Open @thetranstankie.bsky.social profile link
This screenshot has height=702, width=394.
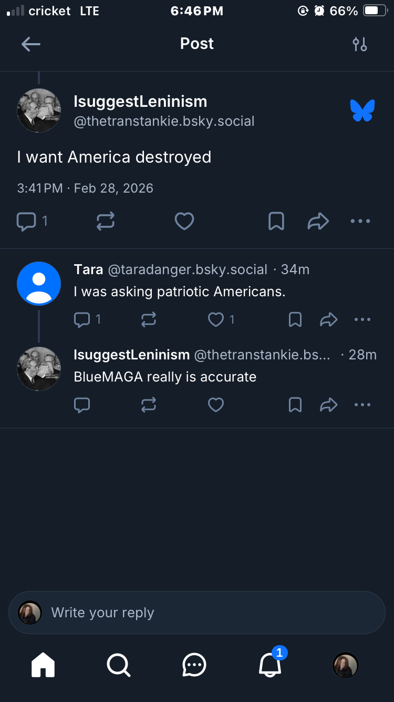[164, 121]
